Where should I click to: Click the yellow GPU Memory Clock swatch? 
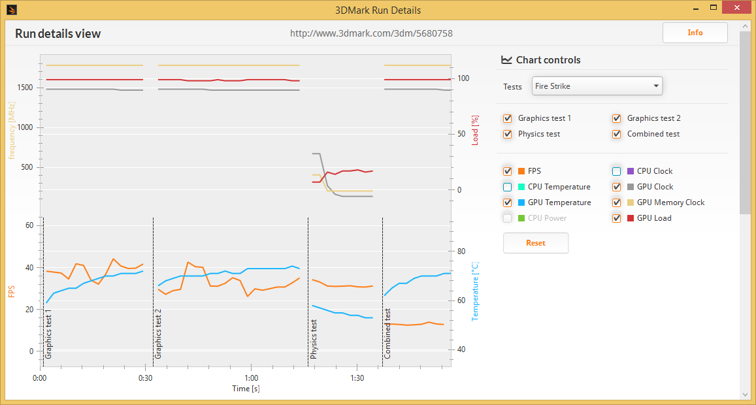pos(630,202)
